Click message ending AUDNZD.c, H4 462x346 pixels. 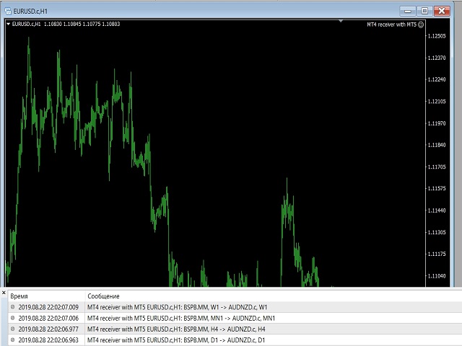pos(176,329)
